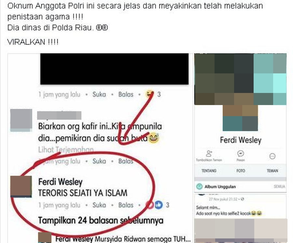Click the Tambahkan Teman add-friend icon
Screen dimensions: 293x243
click(209, 154)
